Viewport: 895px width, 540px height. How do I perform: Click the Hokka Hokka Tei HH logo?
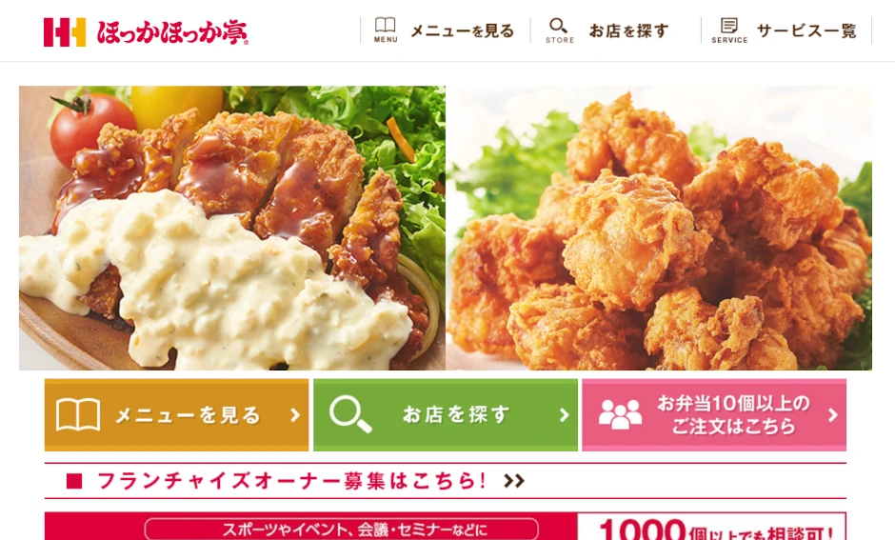(65, 32)
